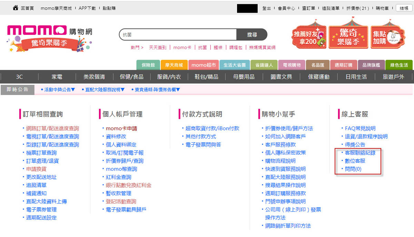Open 超商取貨付款/iBon付款 link
The width and height of the screenshot is (414, 237).
212,129
